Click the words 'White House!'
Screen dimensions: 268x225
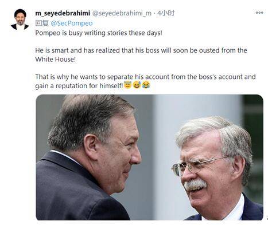click(x=56, y=60)
